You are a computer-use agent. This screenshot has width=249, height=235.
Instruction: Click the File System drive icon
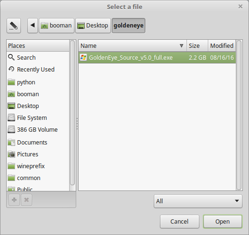click(11, 117)
